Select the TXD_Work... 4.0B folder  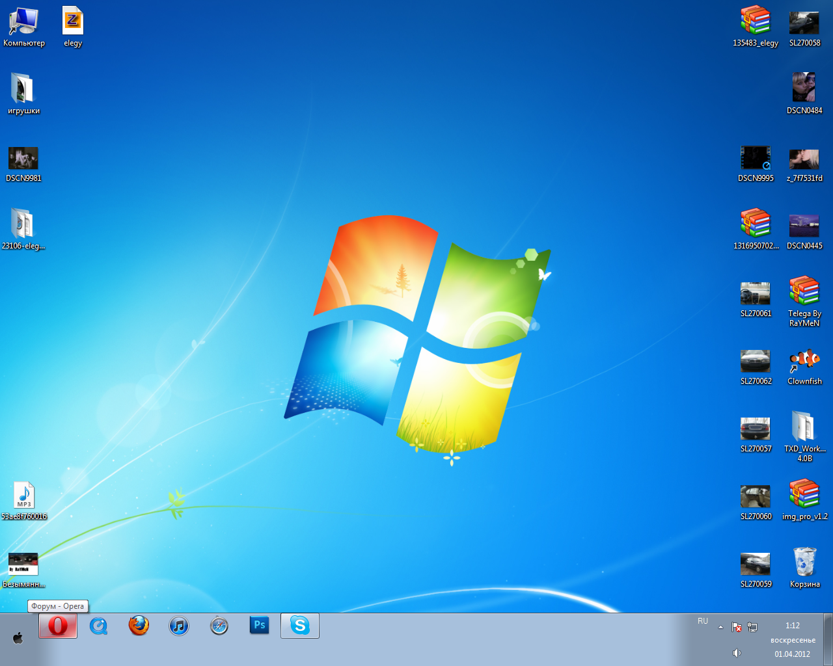(x=804, y=436)
